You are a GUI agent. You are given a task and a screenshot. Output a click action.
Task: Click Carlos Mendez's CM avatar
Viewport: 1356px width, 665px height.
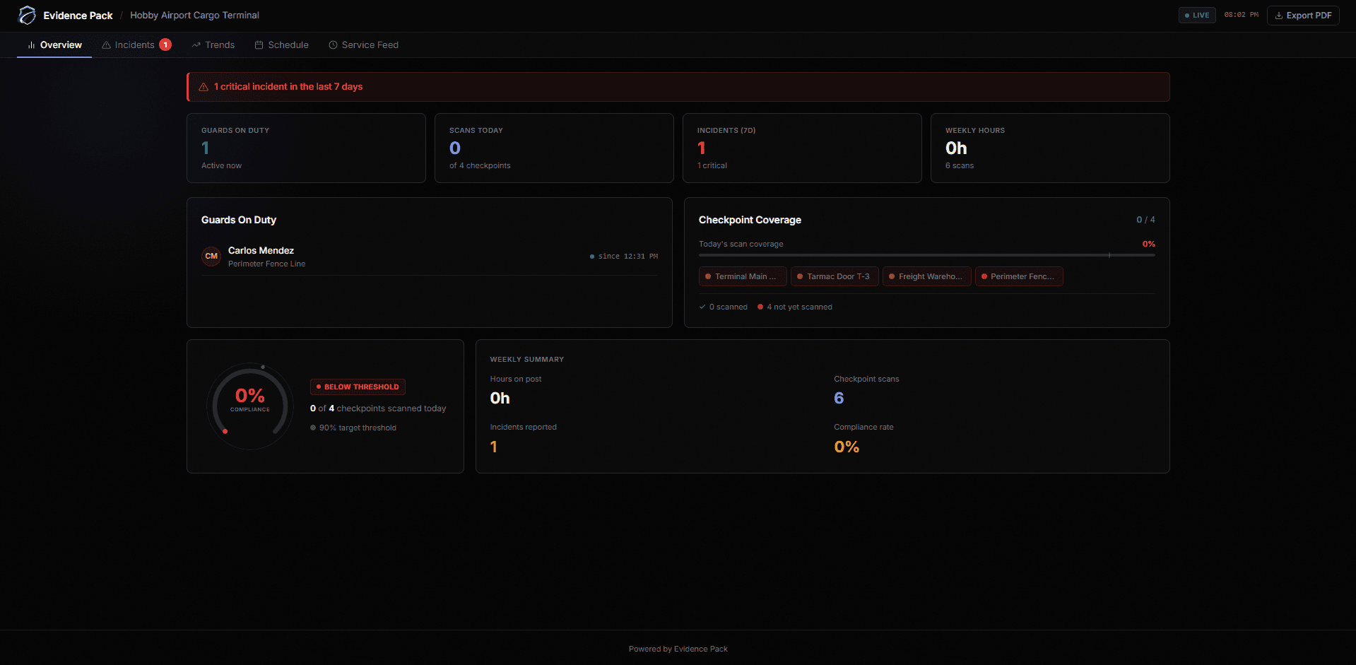pos(211,256)
